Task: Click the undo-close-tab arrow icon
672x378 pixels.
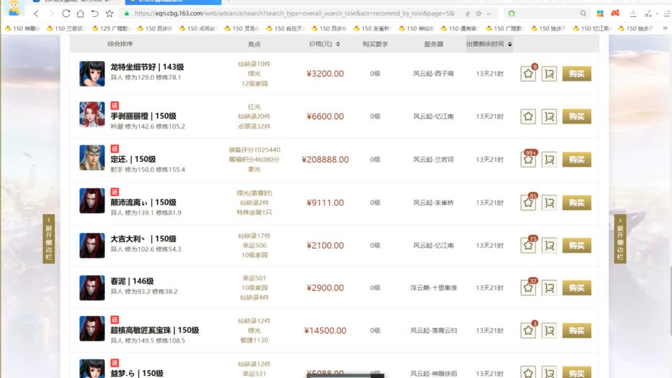Action: coord(94,13)
